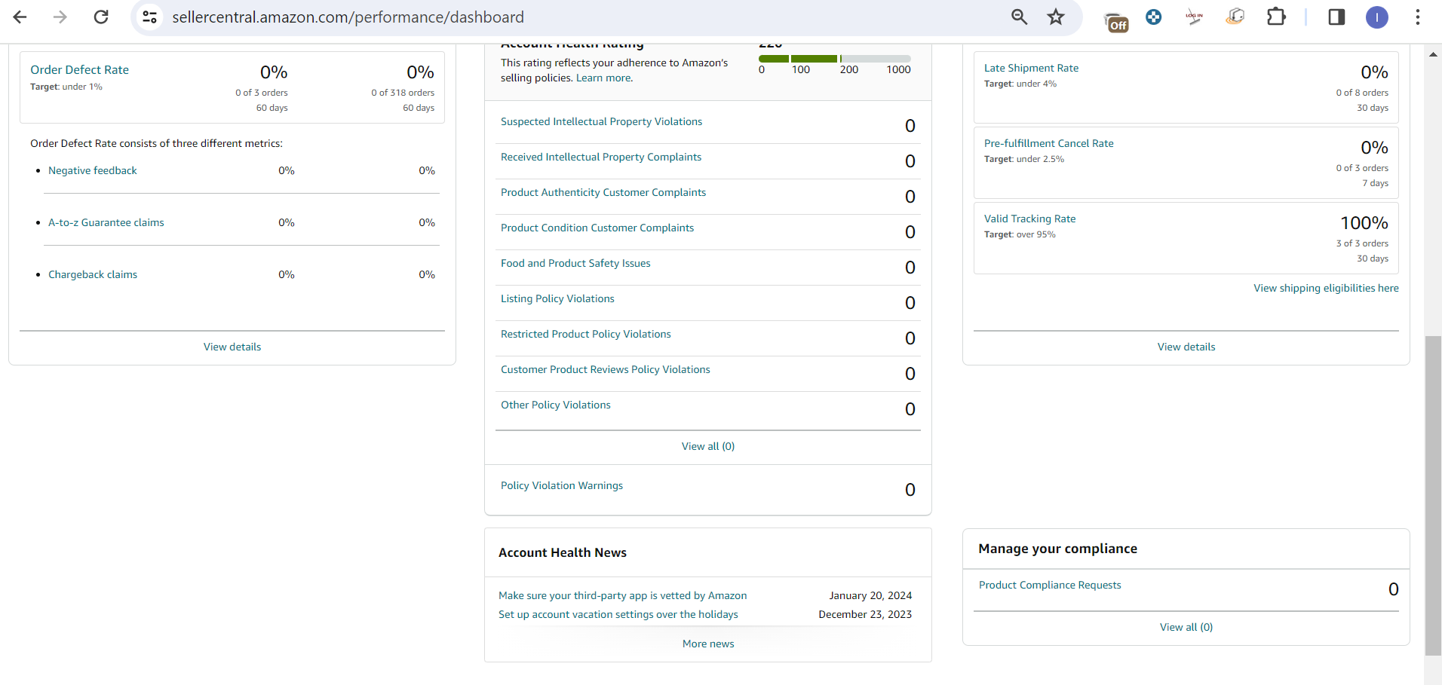Click the 'Target: under 4%' text
The width and height of the screenshot is (1442, 685).
(1020, 84)
